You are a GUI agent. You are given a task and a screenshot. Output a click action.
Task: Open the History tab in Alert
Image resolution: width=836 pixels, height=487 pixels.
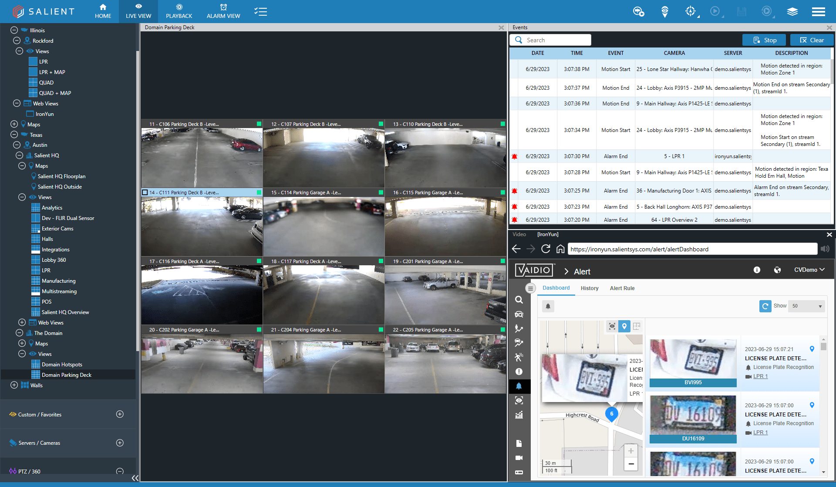(589, 288)
